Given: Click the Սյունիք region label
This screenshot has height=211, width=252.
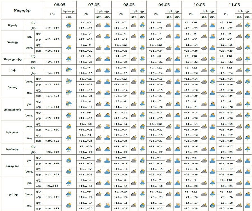Looking at the screenshot, I should coord(12,194).
